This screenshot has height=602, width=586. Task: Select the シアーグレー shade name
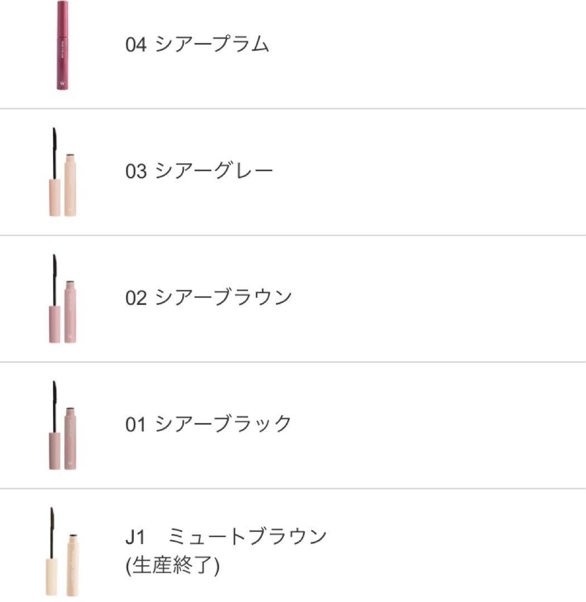[214, 171]
